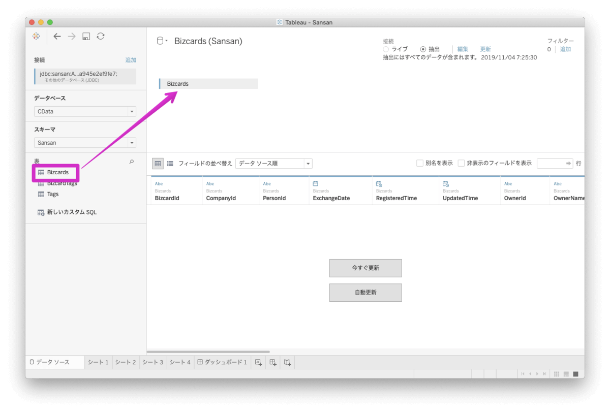Screen dimensions: 610x412
Task: Show filmstrip view icon
Action: pos(566,374)
